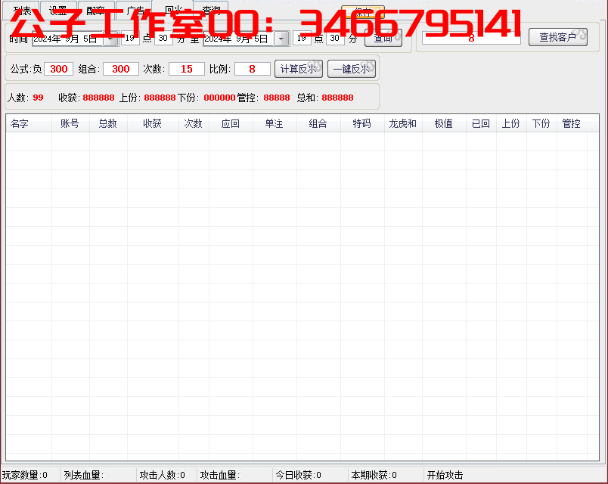Click the 次数 field showing 15
Viewport: 608px width, 484px height.
187,69
